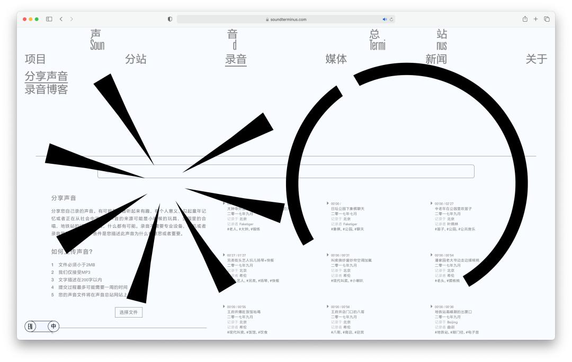Switch site language to EN

pyautogui.click(x=30, y=327)
